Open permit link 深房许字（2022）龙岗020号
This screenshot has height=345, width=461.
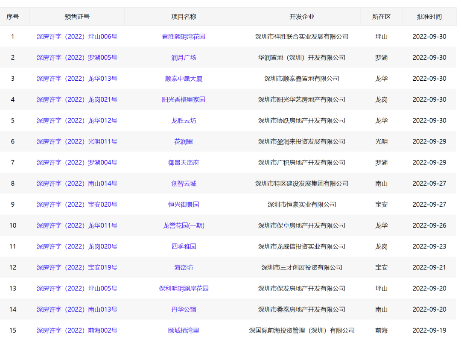pos(77,246)
